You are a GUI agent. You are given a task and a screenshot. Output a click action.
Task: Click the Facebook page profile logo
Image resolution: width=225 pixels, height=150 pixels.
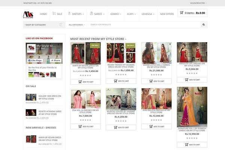click(x=31, y=48)
